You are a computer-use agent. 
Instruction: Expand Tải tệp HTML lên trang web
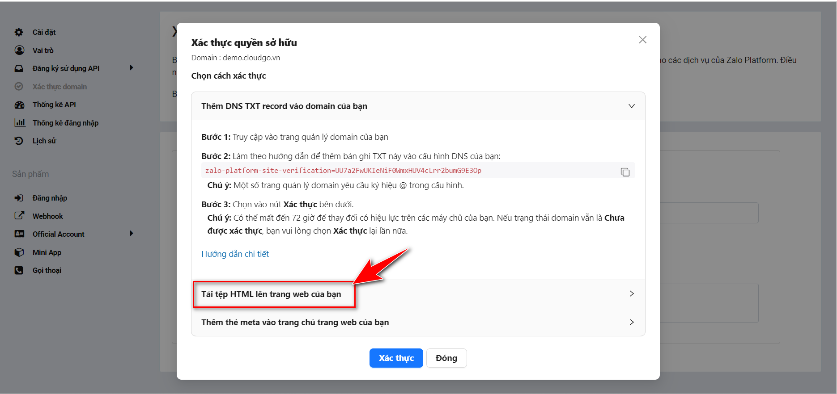(631, 294)
